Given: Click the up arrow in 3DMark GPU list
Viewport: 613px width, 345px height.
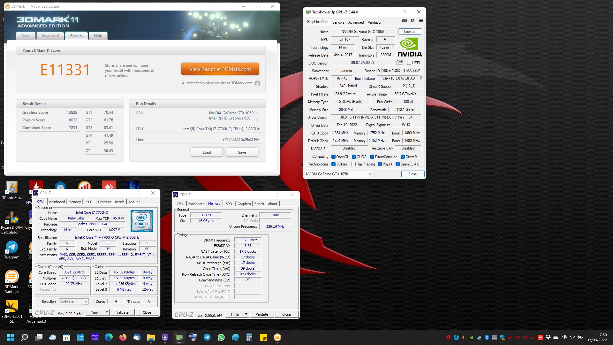Looking at the screenshot, I should (x=257, y=113).
